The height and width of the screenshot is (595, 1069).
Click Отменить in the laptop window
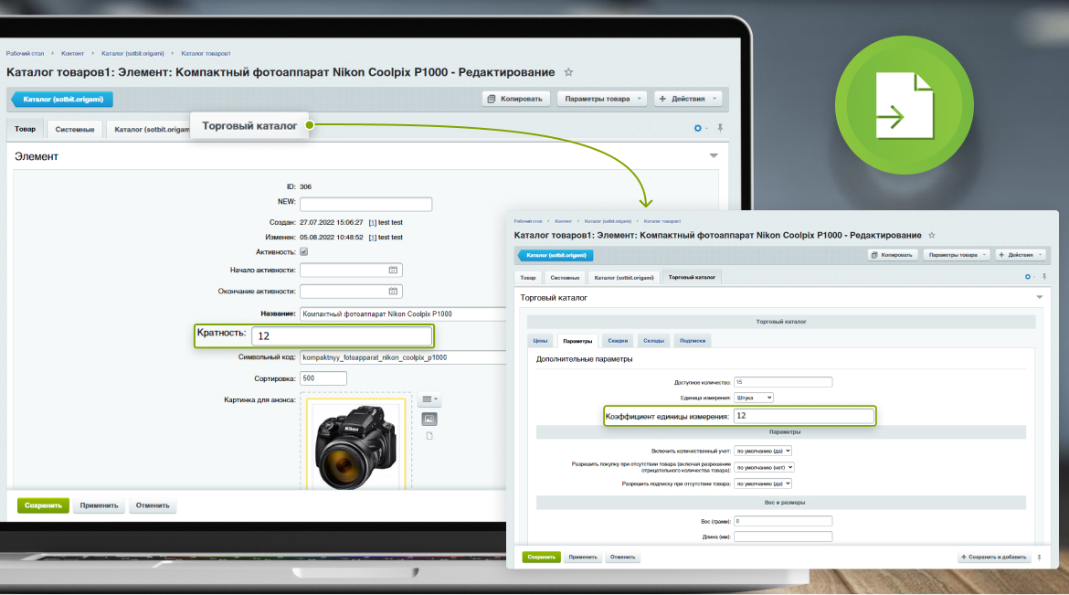click(x=153, y=505)
